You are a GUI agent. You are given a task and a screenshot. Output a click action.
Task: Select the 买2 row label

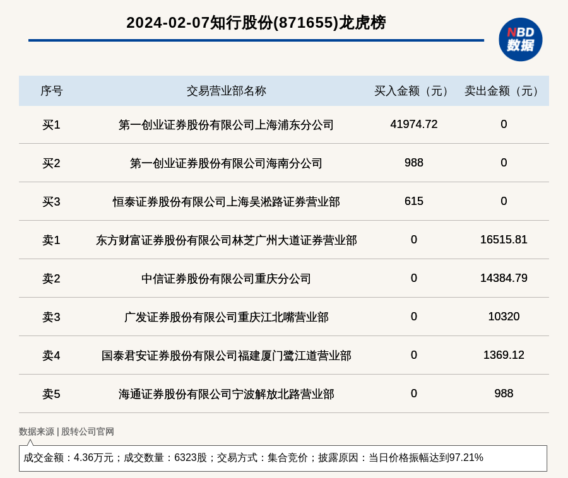[51, 163]
